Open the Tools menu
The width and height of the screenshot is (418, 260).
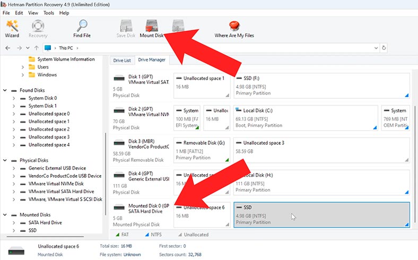coord(49,13)
